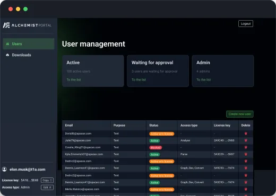The width and height of the screenshot is (276, 196).
Task: Click the license key starting 5A3C29
Action: pos(224,154)
